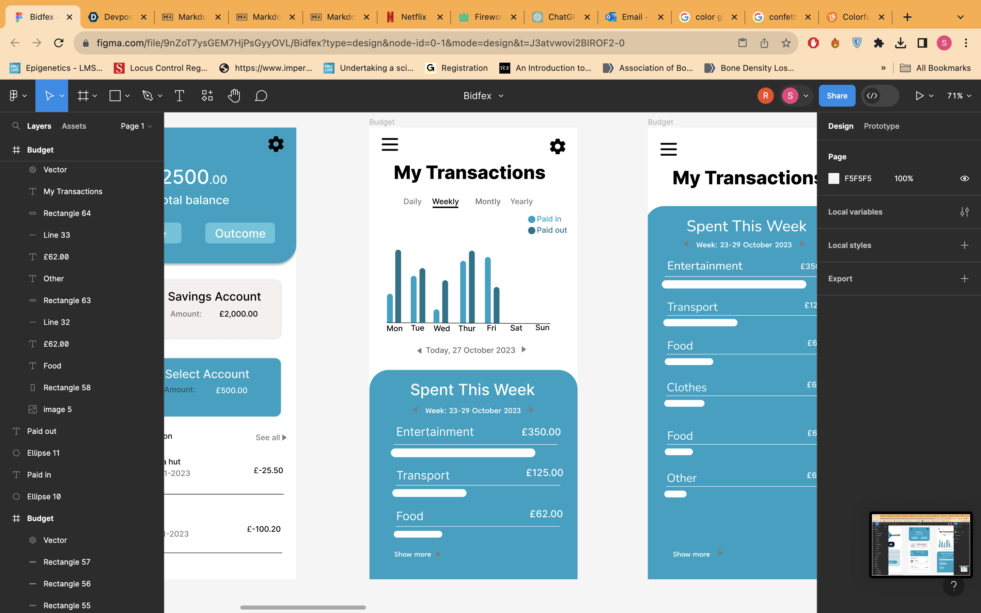Toggle Dev Mode switch
This screenshot has width=981, height=613.
[x=879, y=96]
